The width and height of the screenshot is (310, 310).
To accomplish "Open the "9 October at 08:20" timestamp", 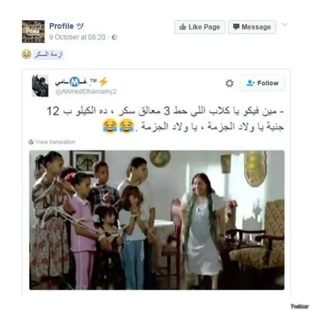I will 77,37.
